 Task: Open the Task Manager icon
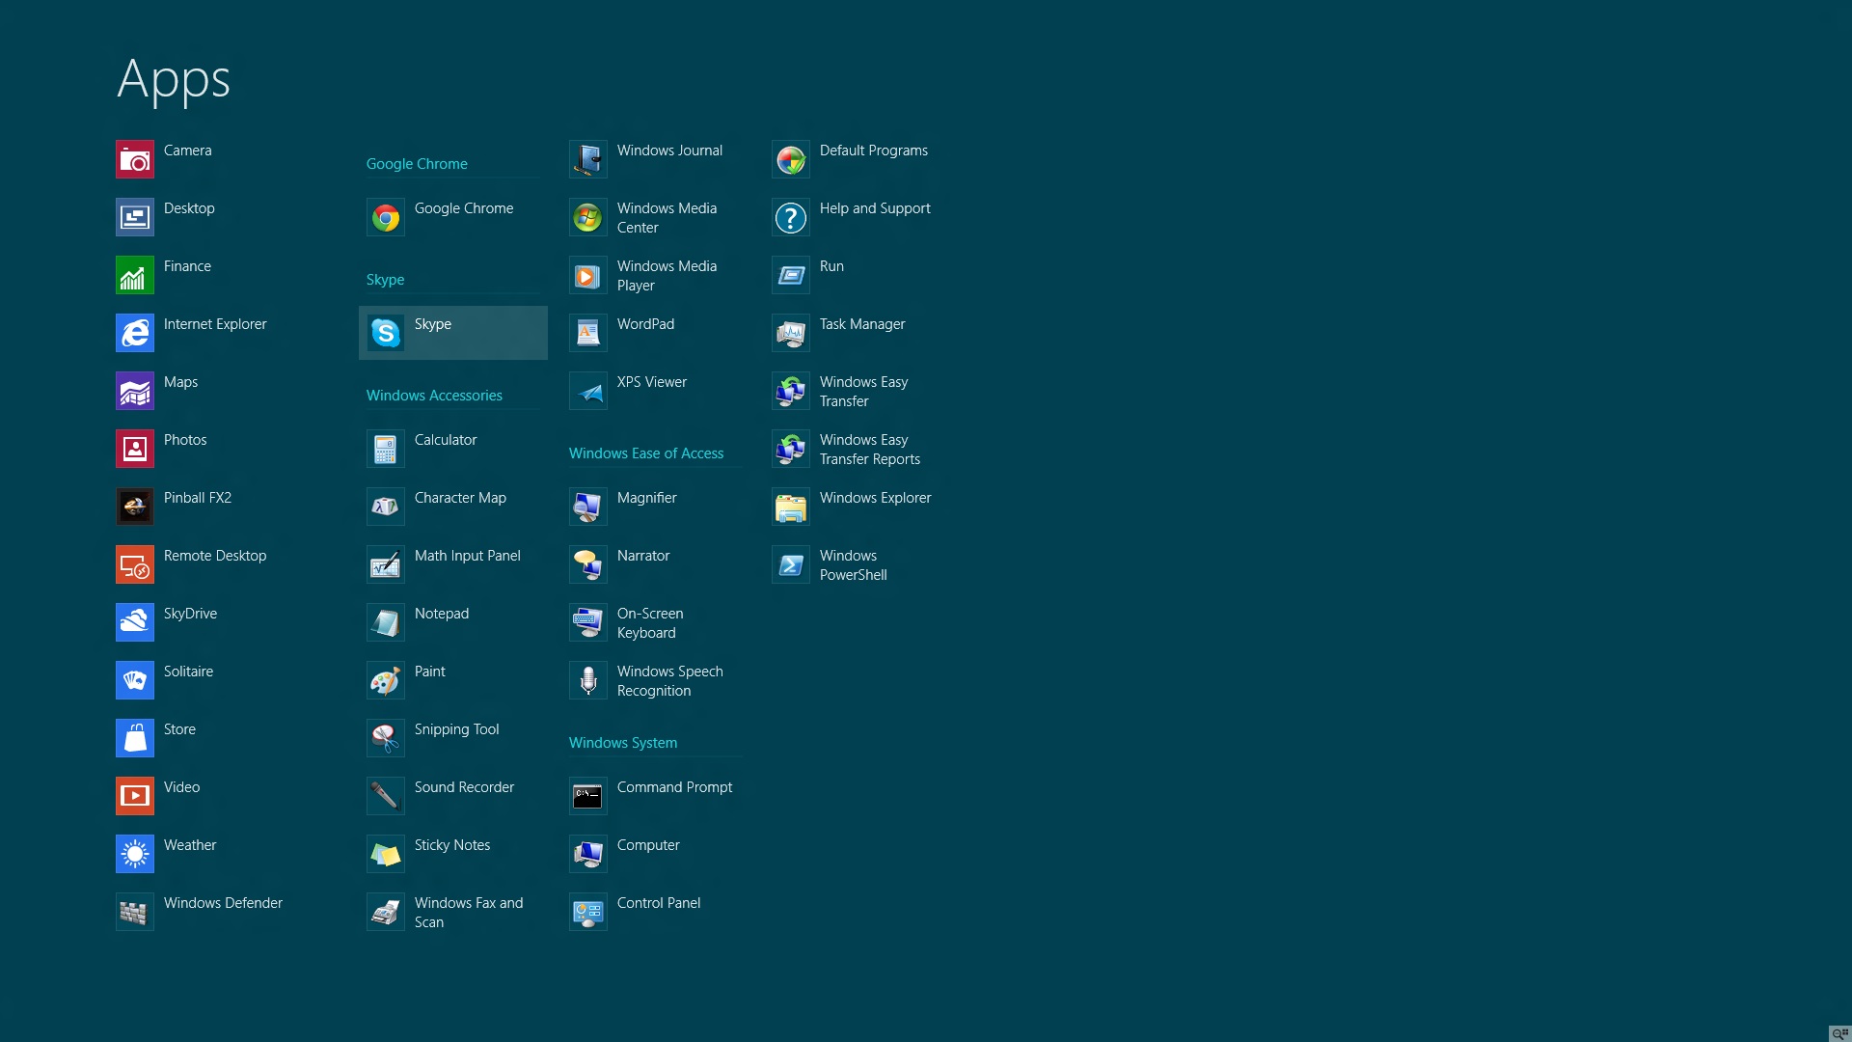pos(791,333)
